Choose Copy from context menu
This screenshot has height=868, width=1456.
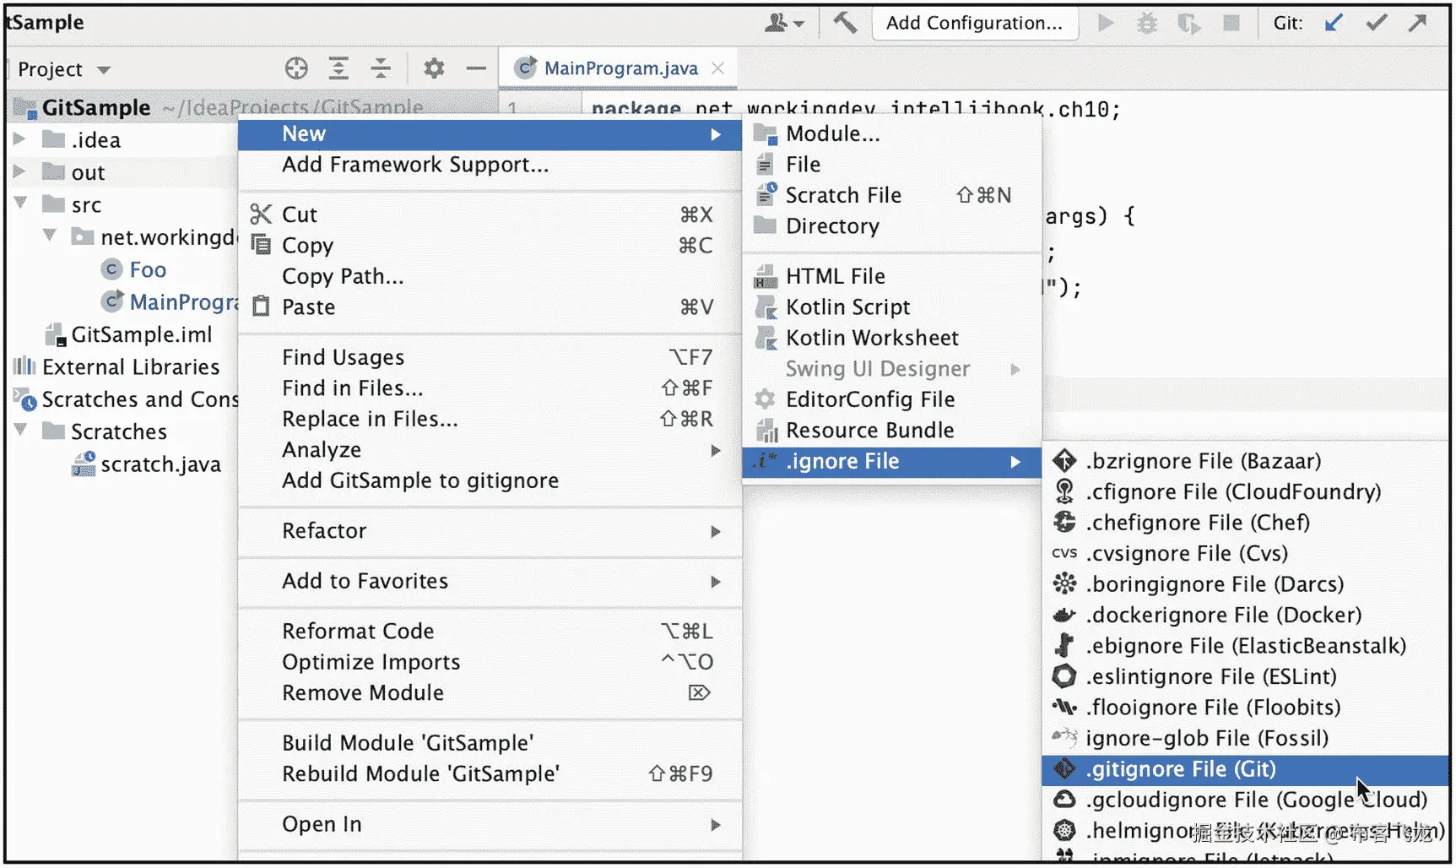point(490,245)
